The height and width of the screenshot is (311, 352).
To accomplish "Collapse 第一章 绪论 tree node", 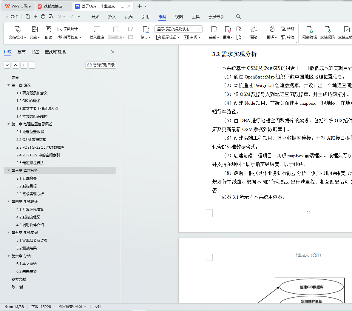I will pyautogui.click(x=9, y=85).
